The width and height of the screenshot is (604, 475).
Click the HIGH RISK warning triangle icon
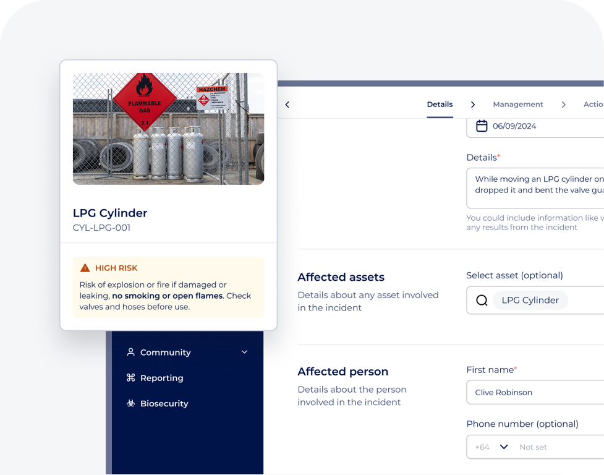pyautogui.click(x=85, y=268)
